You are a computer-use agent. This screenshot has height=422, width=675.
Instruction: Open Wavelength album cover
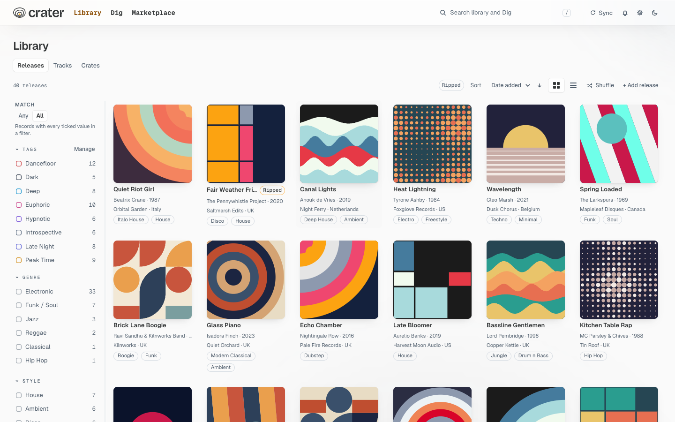(x=525, y=143)
